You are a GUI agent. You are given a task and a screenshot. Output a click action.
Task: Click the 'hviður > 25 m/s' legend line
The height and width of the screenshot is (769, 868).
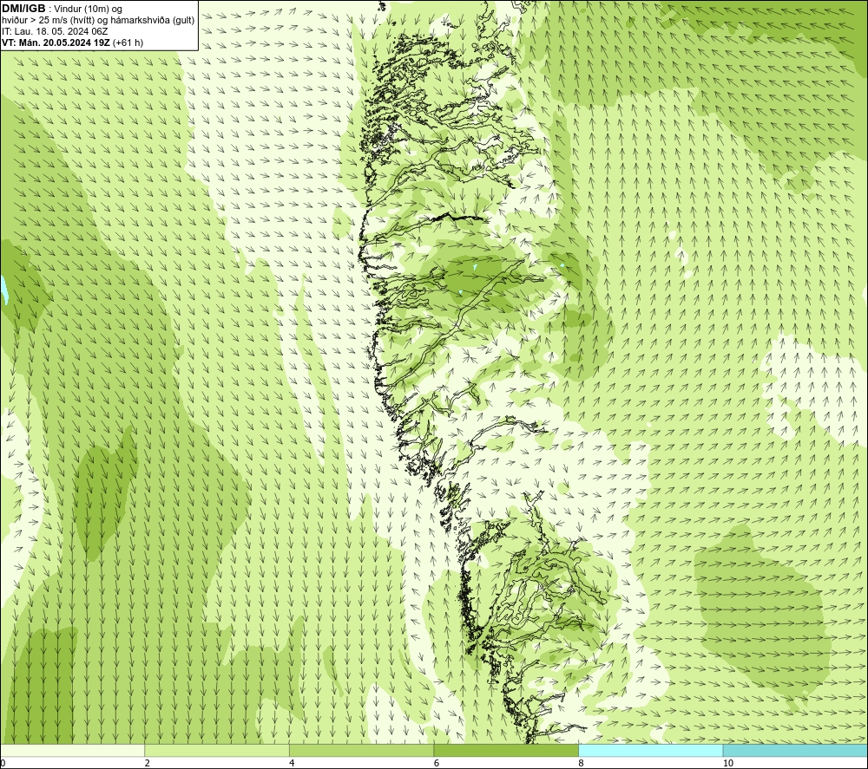click(98, 20)
